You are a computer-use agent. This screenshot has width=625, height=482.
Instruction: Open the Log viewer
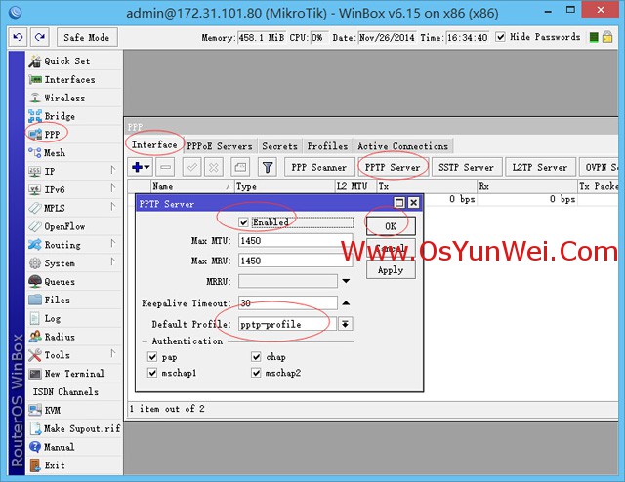(74, 318)
